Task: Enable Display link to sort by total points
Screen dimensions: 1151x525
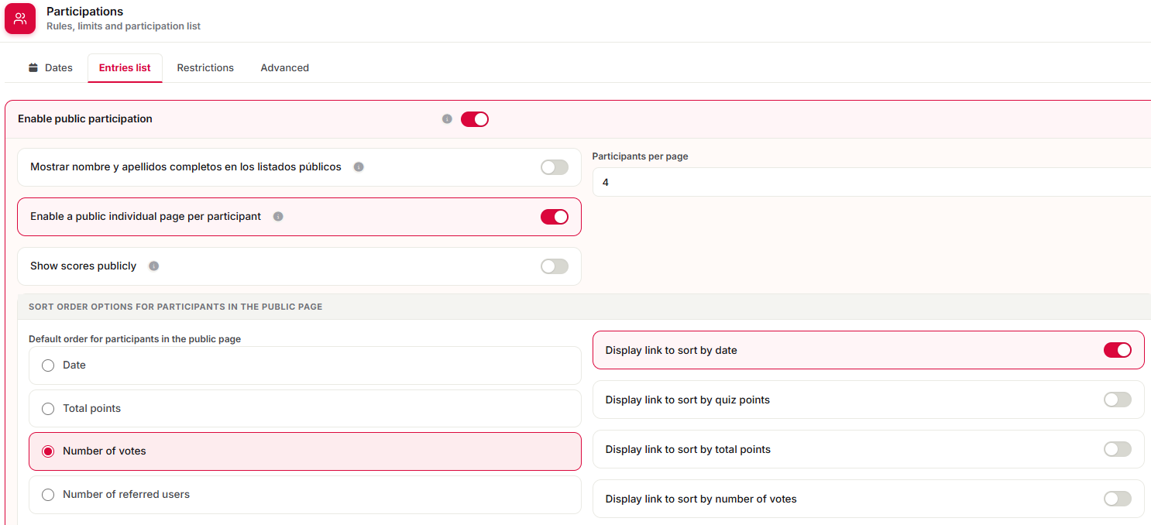Action: (x=1118, y=449)
